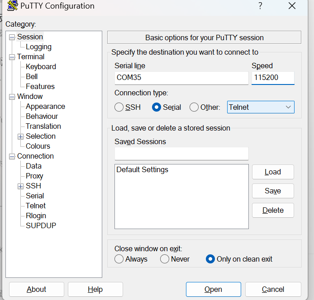
Task: Collapse the Connection tree node
Action: [12, 156]
